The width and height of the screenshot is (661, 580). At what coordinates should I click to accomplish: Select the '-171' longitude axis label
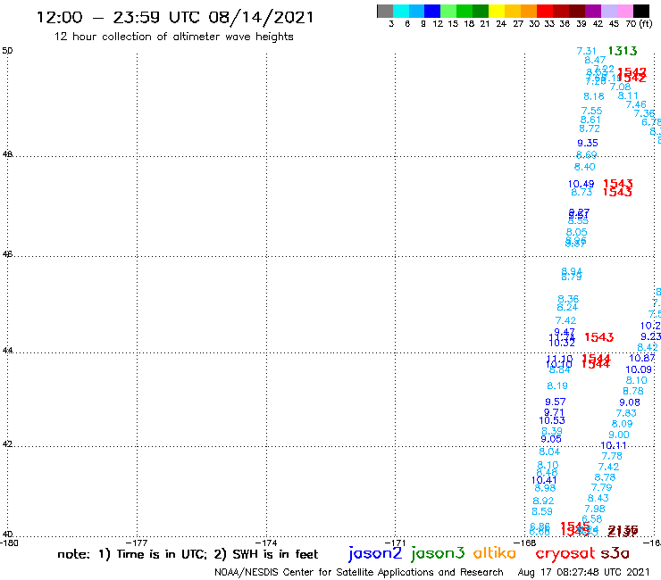click(x=396, y=543)
